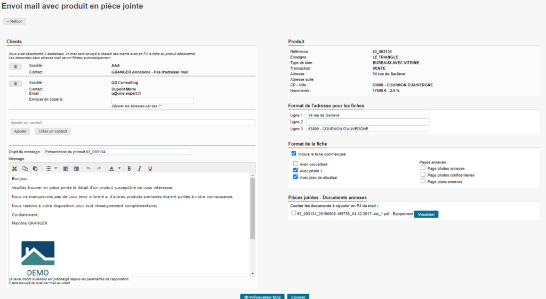Click the 'Visualiser' button for the PDF

(x=426, y=214)
